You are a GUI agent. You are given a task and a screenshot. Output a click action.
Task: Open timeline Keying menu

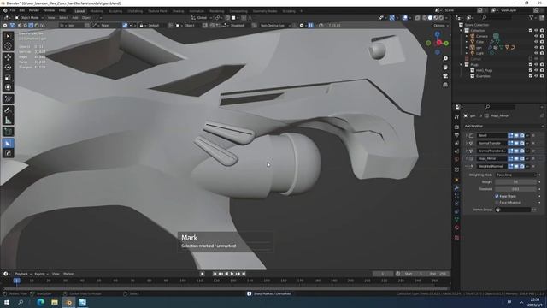click(41, 274)
